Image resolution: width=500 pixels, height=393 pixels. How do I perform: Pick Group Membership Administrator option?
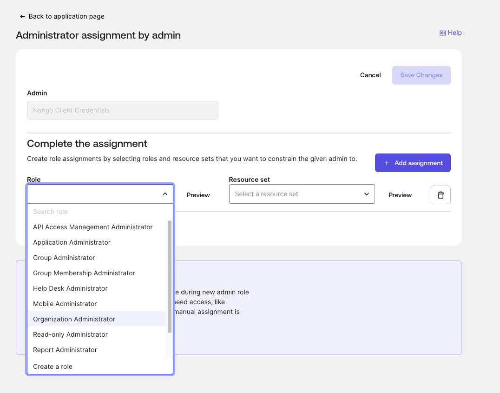[x=84, y=273]
